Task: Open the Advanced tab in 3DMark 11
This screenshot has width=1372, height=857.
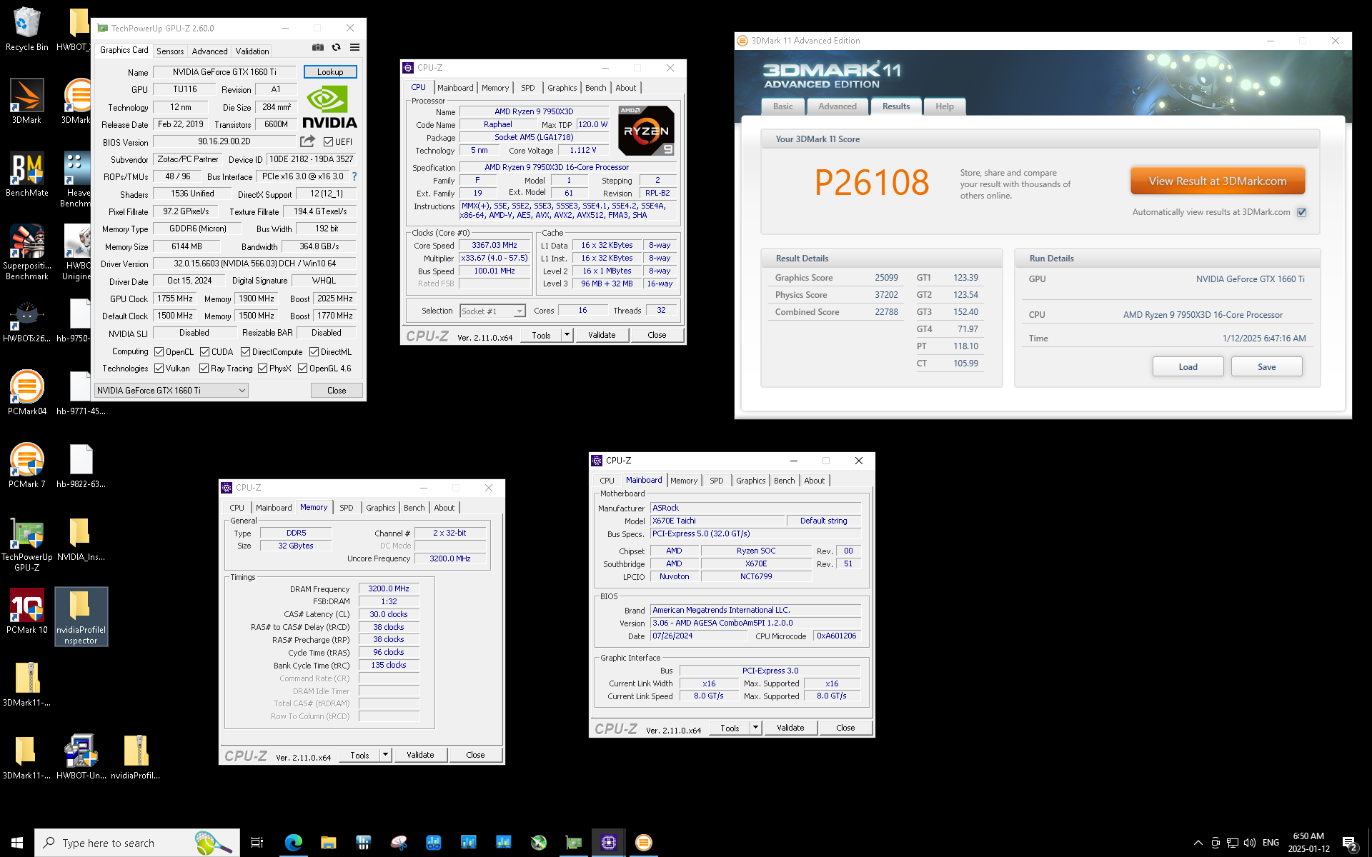Action: coord(837,106)
